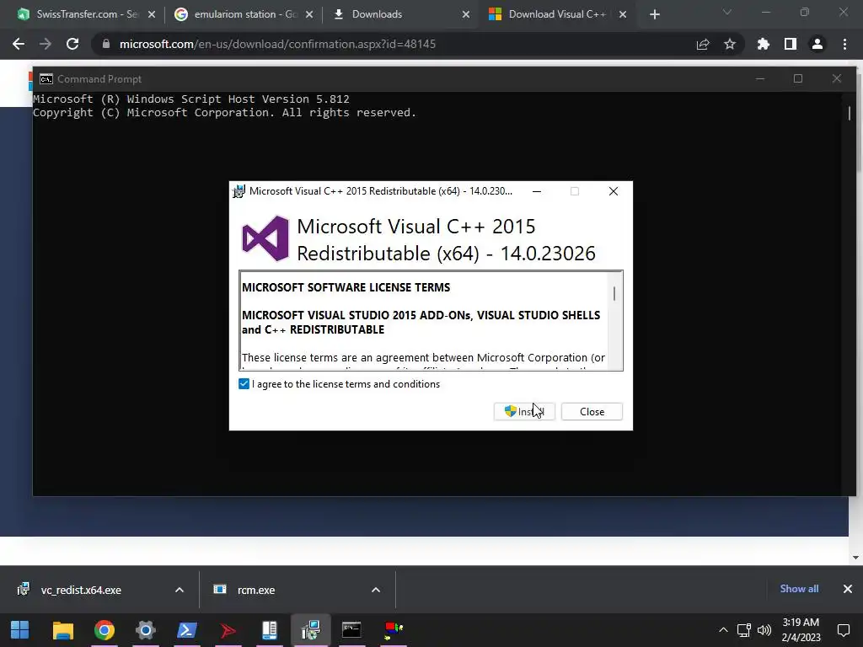Minimize the Command Prompt window
Screen dimensions: 863x647
[760, 78]
